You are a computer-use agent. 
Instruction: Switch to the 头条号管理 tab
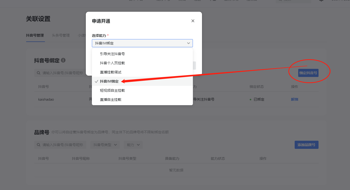[x=61, y=35]
